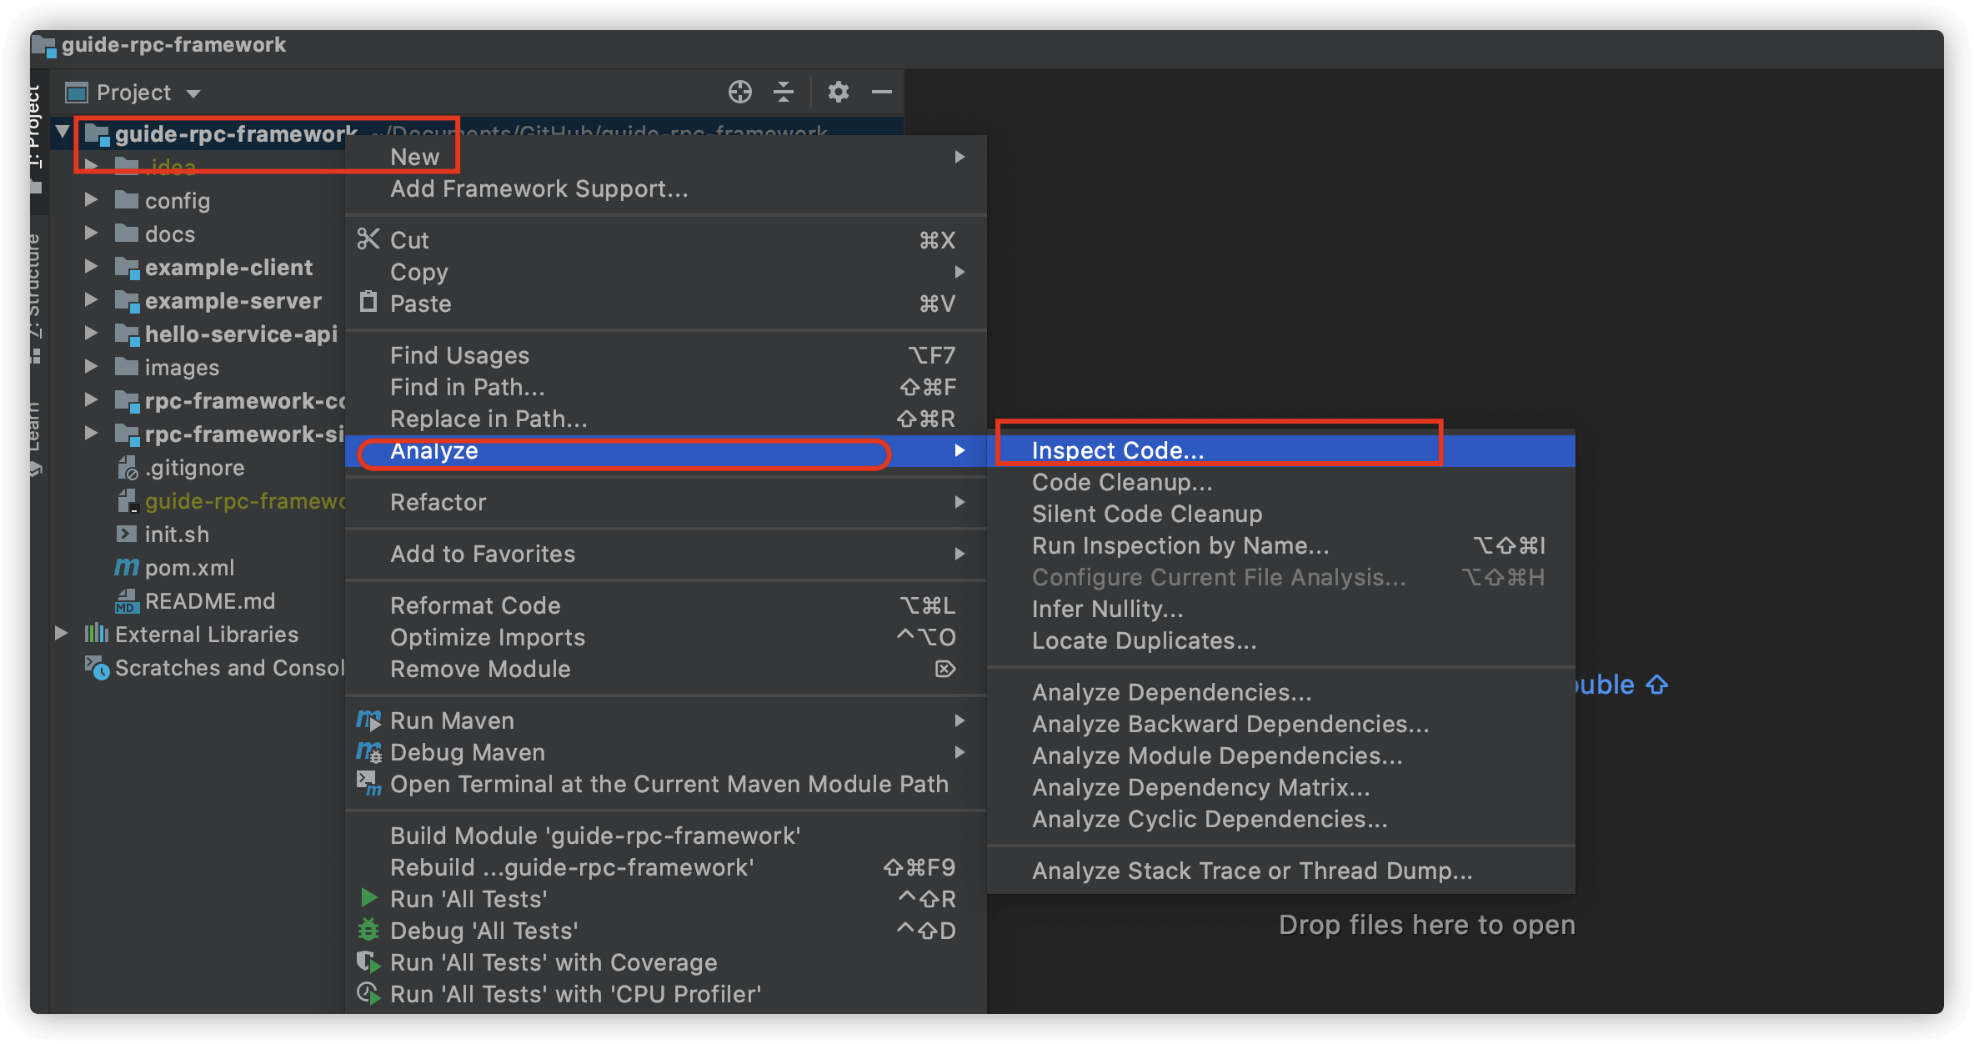Click the scissors icon beside Cut

(368, 239)
